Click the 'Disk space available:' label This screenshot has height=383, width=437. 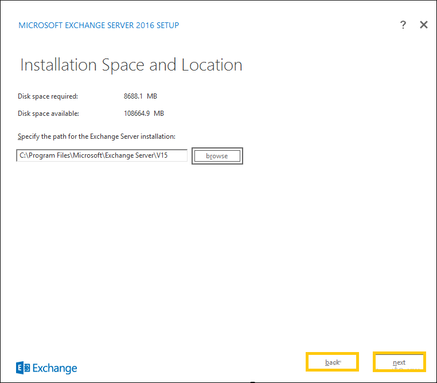(x=49, y=114)
